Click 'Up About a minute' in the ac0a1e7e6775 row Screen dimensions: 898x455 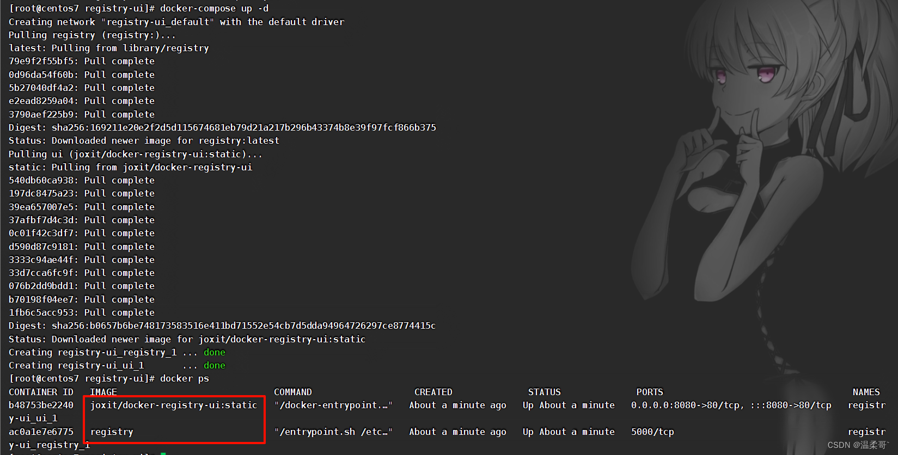pos(569,432)
